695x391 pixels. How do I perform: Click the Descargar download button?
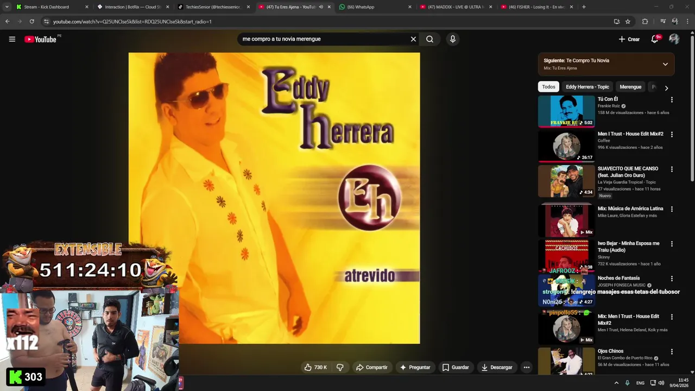tap(496, 367)
